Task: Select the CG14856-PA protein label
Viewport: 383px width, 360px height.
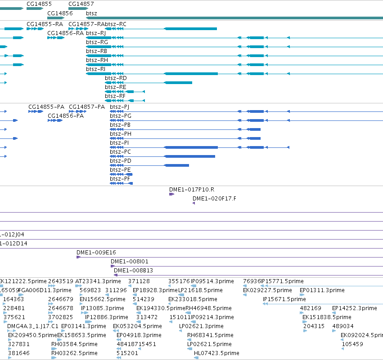Action: (66, 116)
